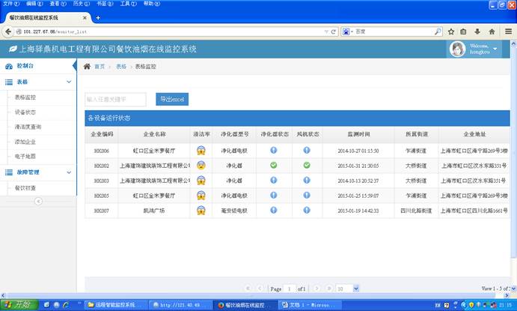Click the 清洁率 face icon for HK006

point(201,151)
